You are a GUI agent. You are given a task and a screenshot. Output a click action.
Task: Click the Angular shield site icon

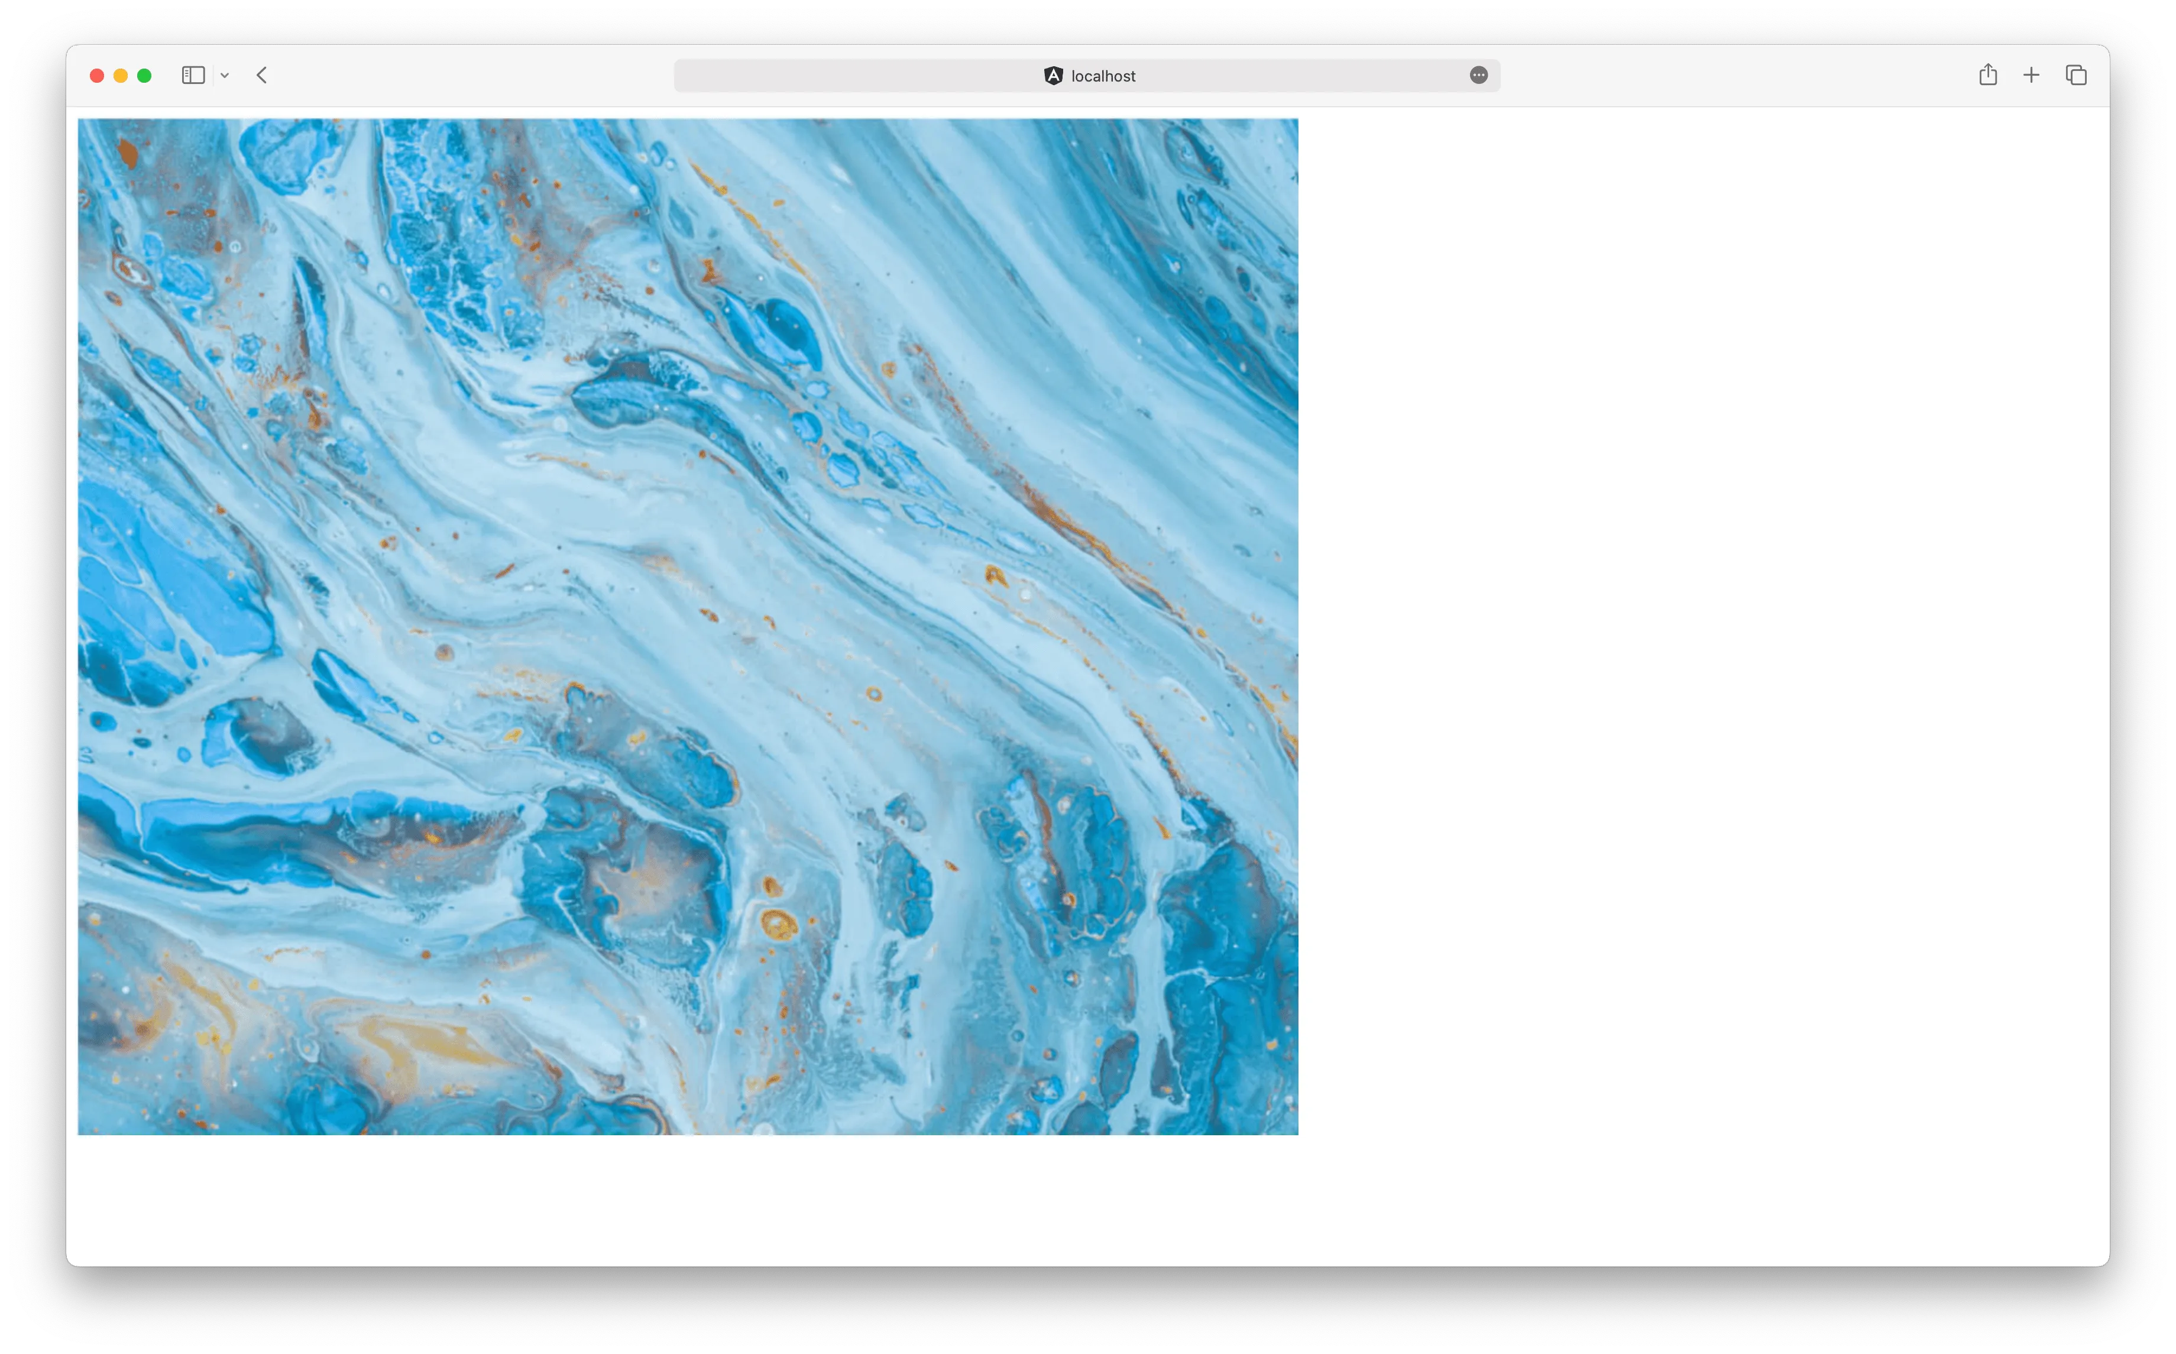pyautogui.click(x=1053, y=76)
